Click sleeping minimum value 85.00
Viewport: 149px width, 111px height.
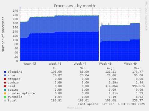[84, 72]
